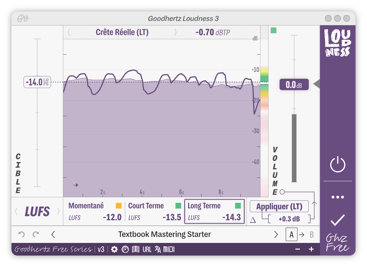Open plugin settings gear icon

pyautogui.click(x=114, y=250)
